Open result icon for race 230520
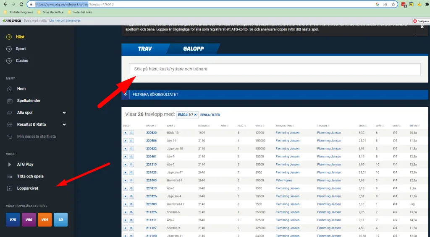This screenshot has height=237, width=430. pyautogui.click(x=131, y=133)
